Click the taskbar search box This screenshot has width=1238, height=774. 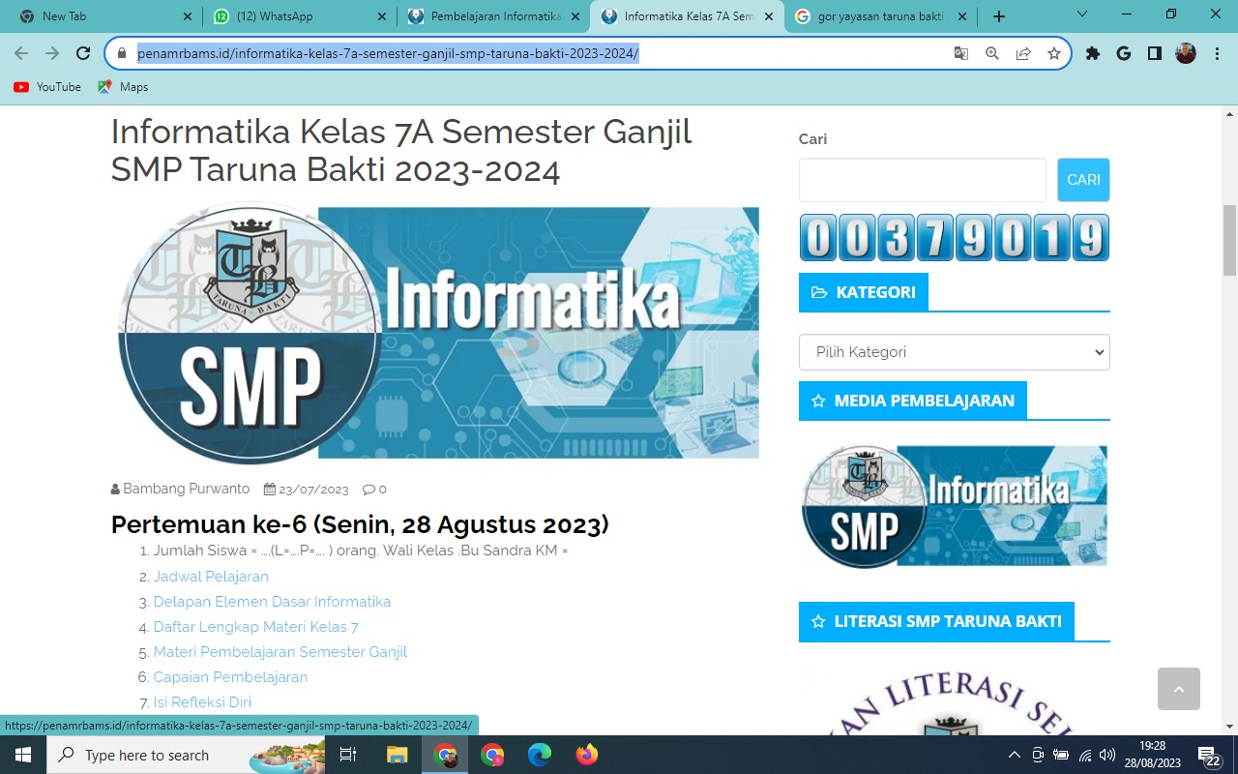[x=186, y=755]
